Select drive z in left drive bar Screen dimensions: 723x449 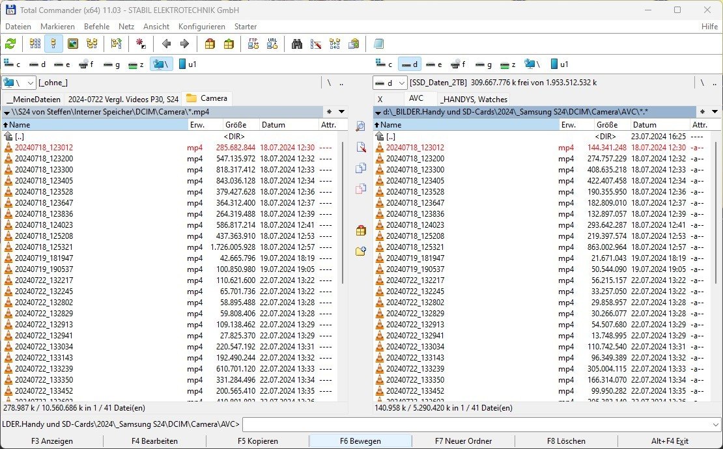pos(136,64)
